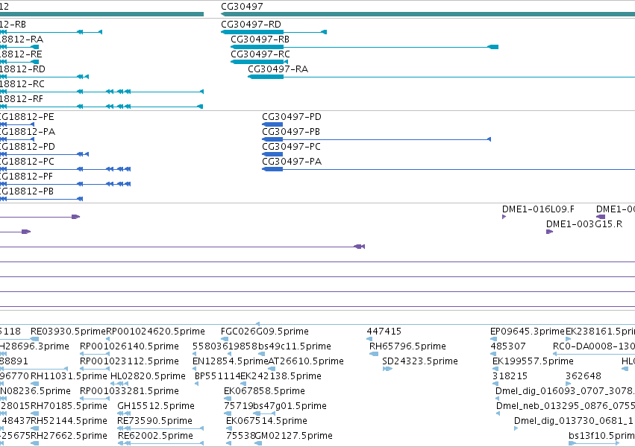Viewport: 635px width, 447px height.
Task: Select EST label bs13f10.5prim
Action: (601, 436)
